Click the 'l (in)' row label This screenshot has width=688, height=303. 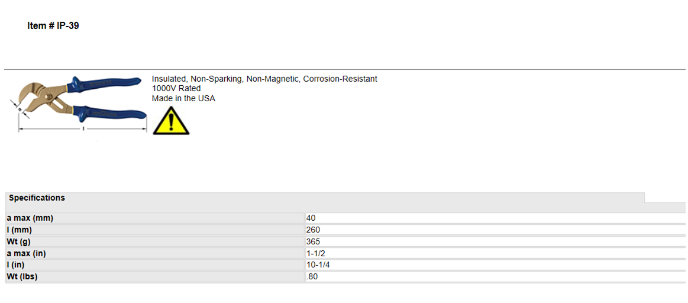[16, 265]
